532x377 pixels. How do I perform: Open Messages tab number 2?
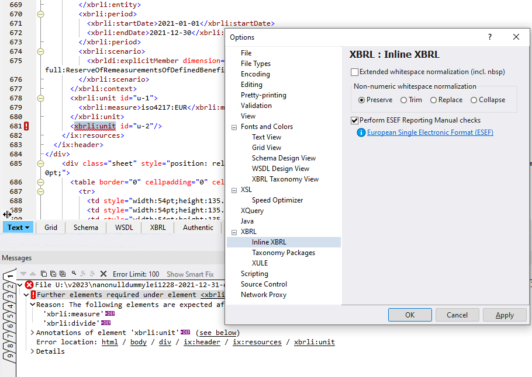tap(11, 288)
